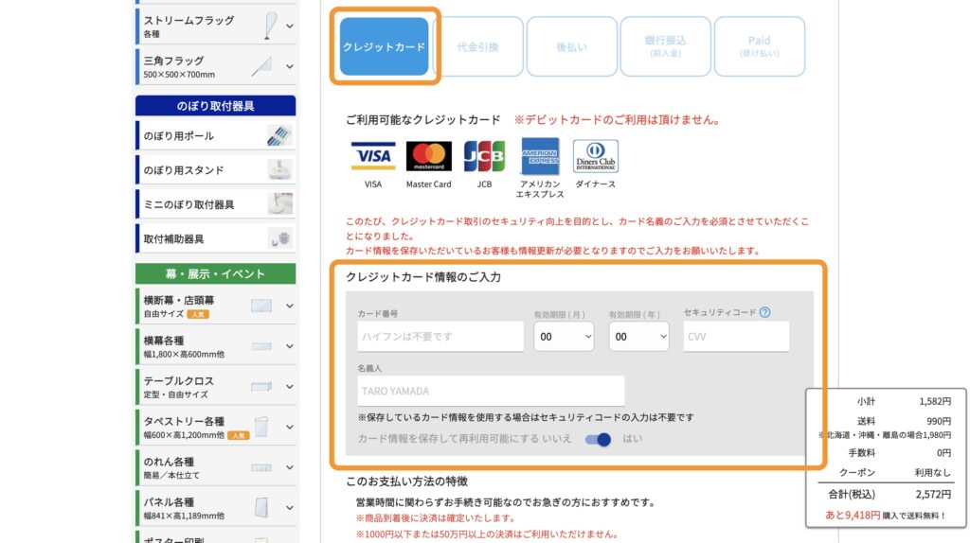Select the 後払い payment tab

tap(571, 46)
